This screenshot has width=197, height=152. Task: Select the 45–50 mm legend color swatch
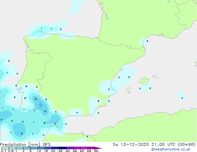coord(91,148)
